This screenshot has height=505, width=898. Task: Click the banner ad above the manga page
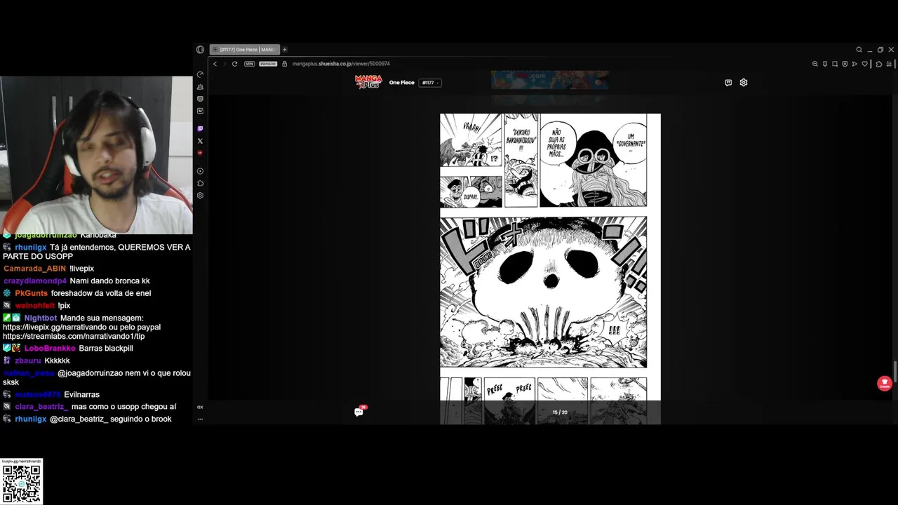[549, 79]
